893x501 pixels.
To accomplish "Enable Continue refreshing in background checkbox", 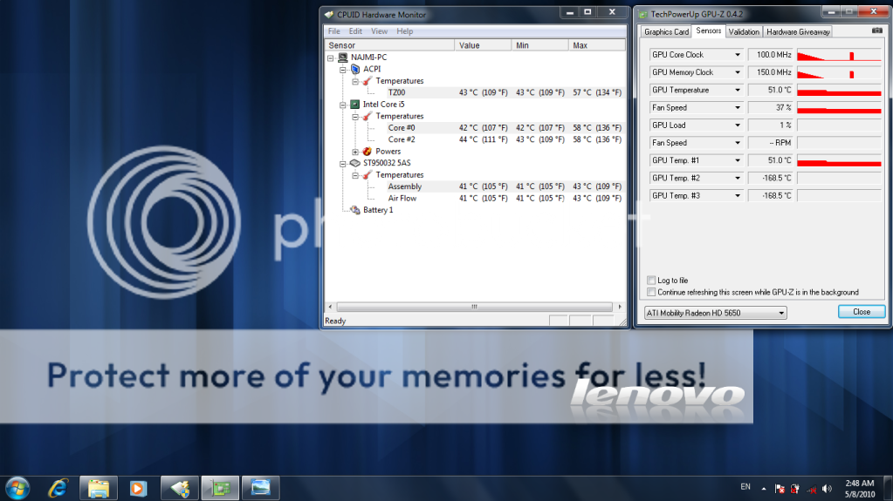I will point(651,292).
